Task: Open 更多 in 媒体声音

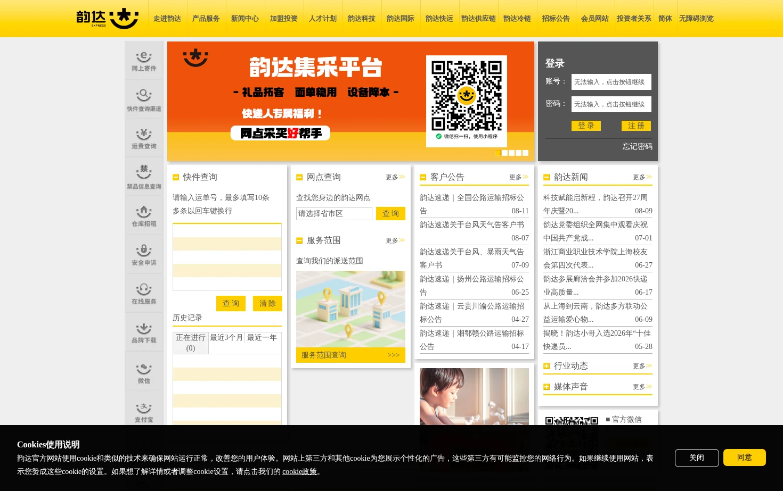Action: [642, 387]
